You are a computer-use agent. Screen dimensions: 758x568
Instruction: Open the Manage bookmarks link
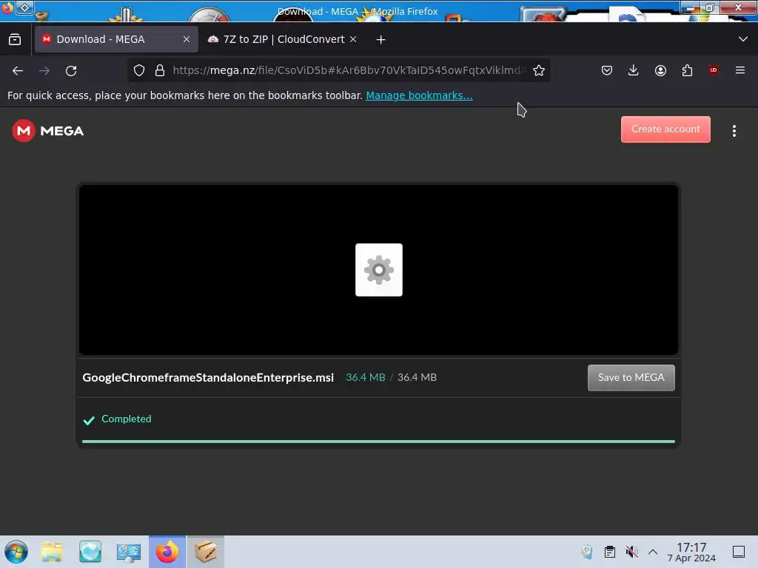click(419, 95)
